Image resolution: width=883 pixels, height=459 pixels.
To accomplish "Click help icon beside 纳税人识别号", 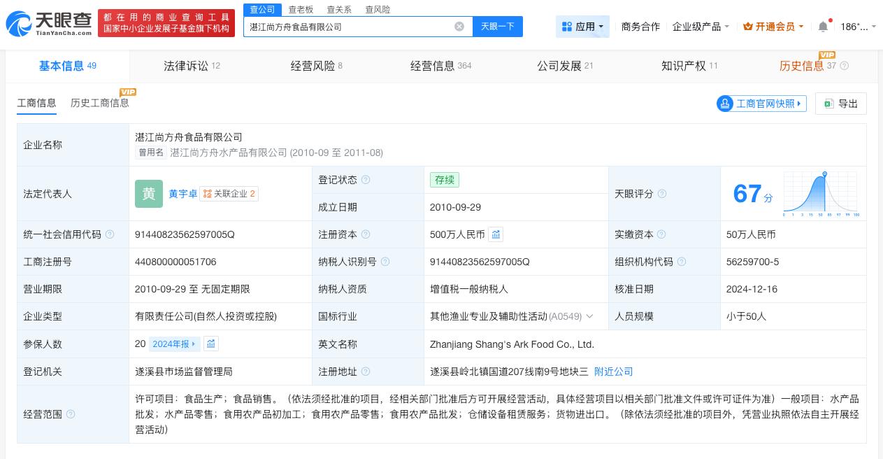I will pos(385,262).
